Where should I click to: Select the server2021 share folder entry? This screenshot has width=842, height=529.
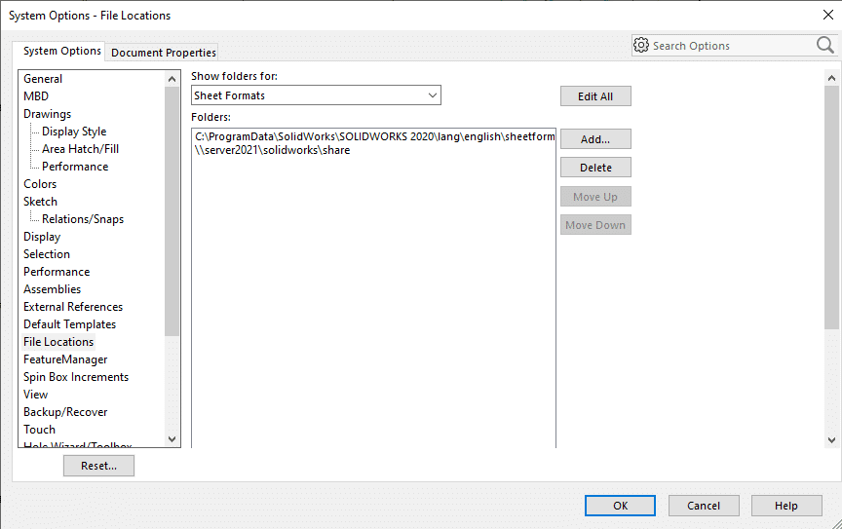point(273,151)
